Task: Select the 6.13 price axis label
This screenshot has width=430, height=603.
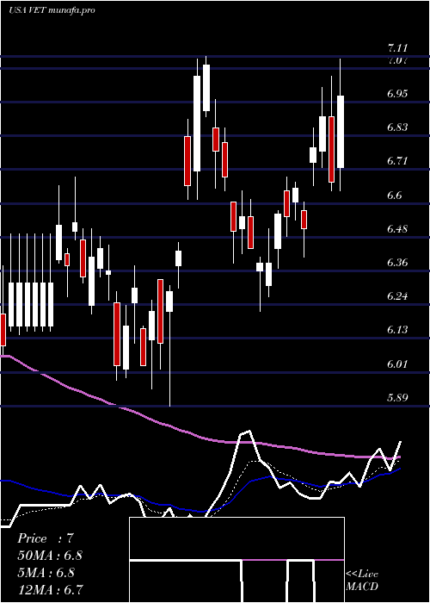Action: tap(397, 330)
